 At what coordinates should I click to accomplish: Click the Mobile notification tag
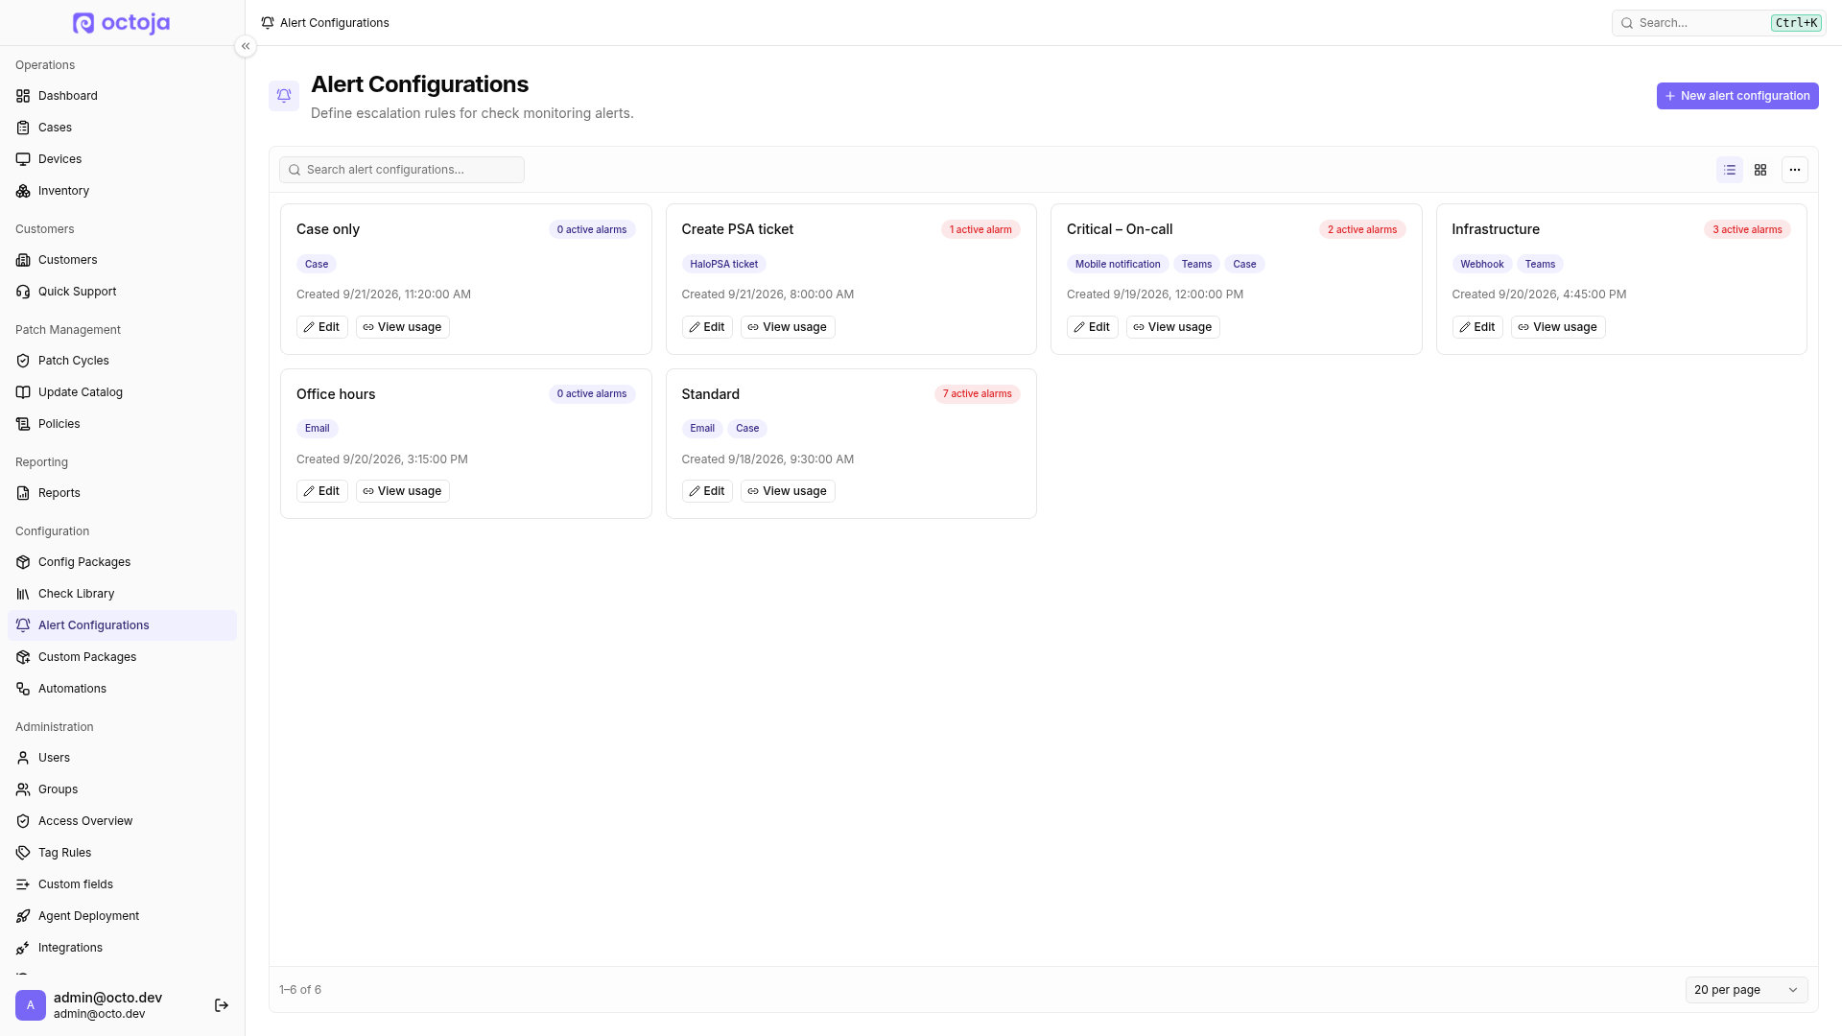(x=1118, y=264)
